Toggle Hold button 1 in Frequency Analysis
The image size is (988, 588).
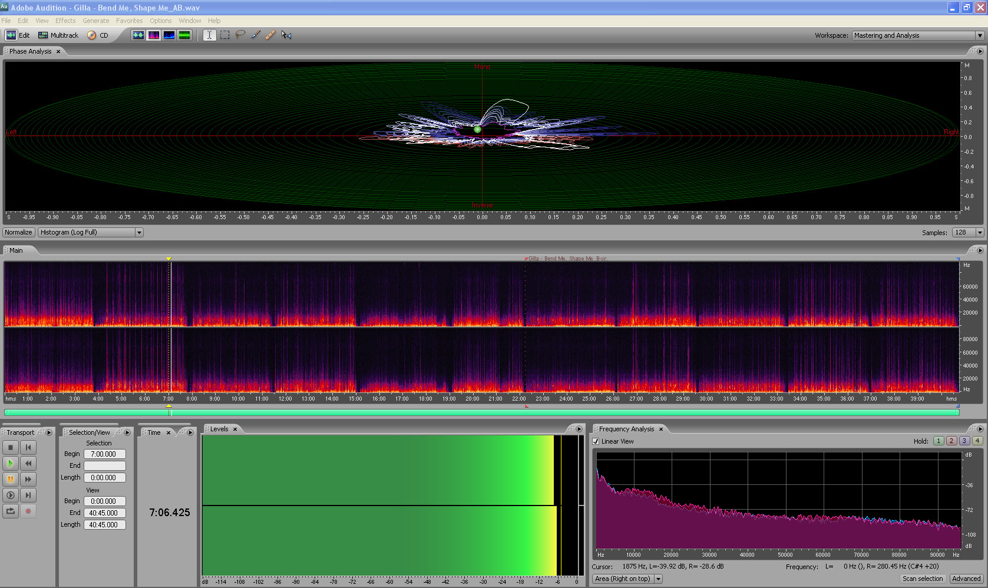click(939, 441)
